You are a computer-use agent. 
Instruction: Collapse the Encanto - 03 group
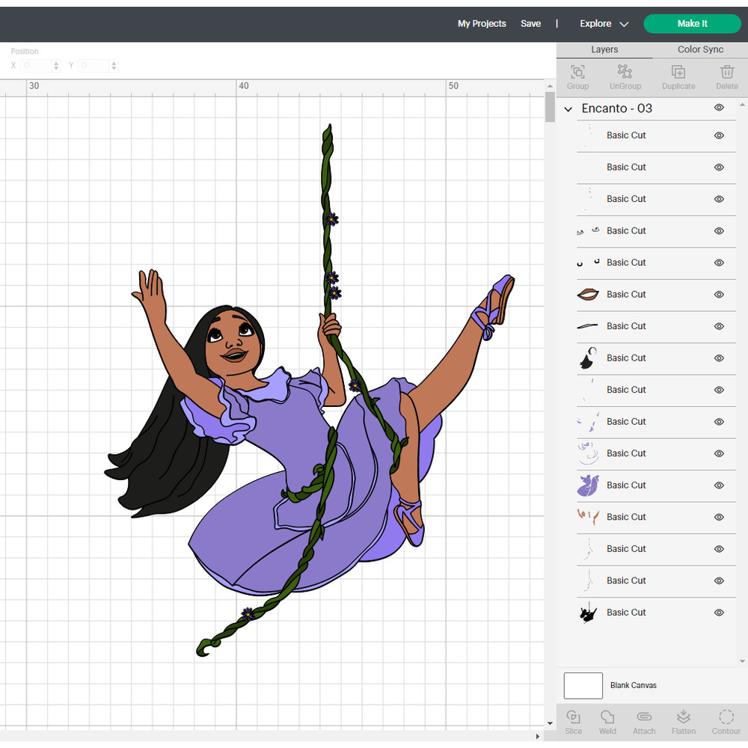[568, 108]
